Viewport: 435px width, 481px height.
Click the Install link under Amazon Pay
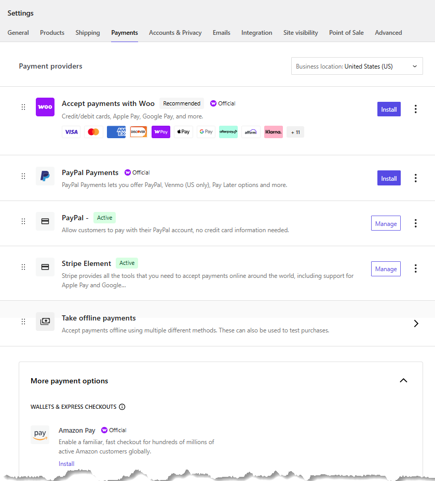[66, 464]
